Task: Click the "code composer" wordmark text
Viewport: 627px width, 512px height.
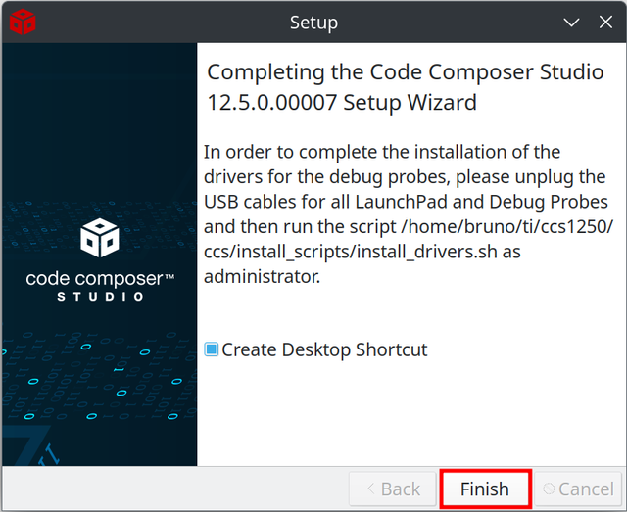Action: pyautogui.click(x=94, y=279)
